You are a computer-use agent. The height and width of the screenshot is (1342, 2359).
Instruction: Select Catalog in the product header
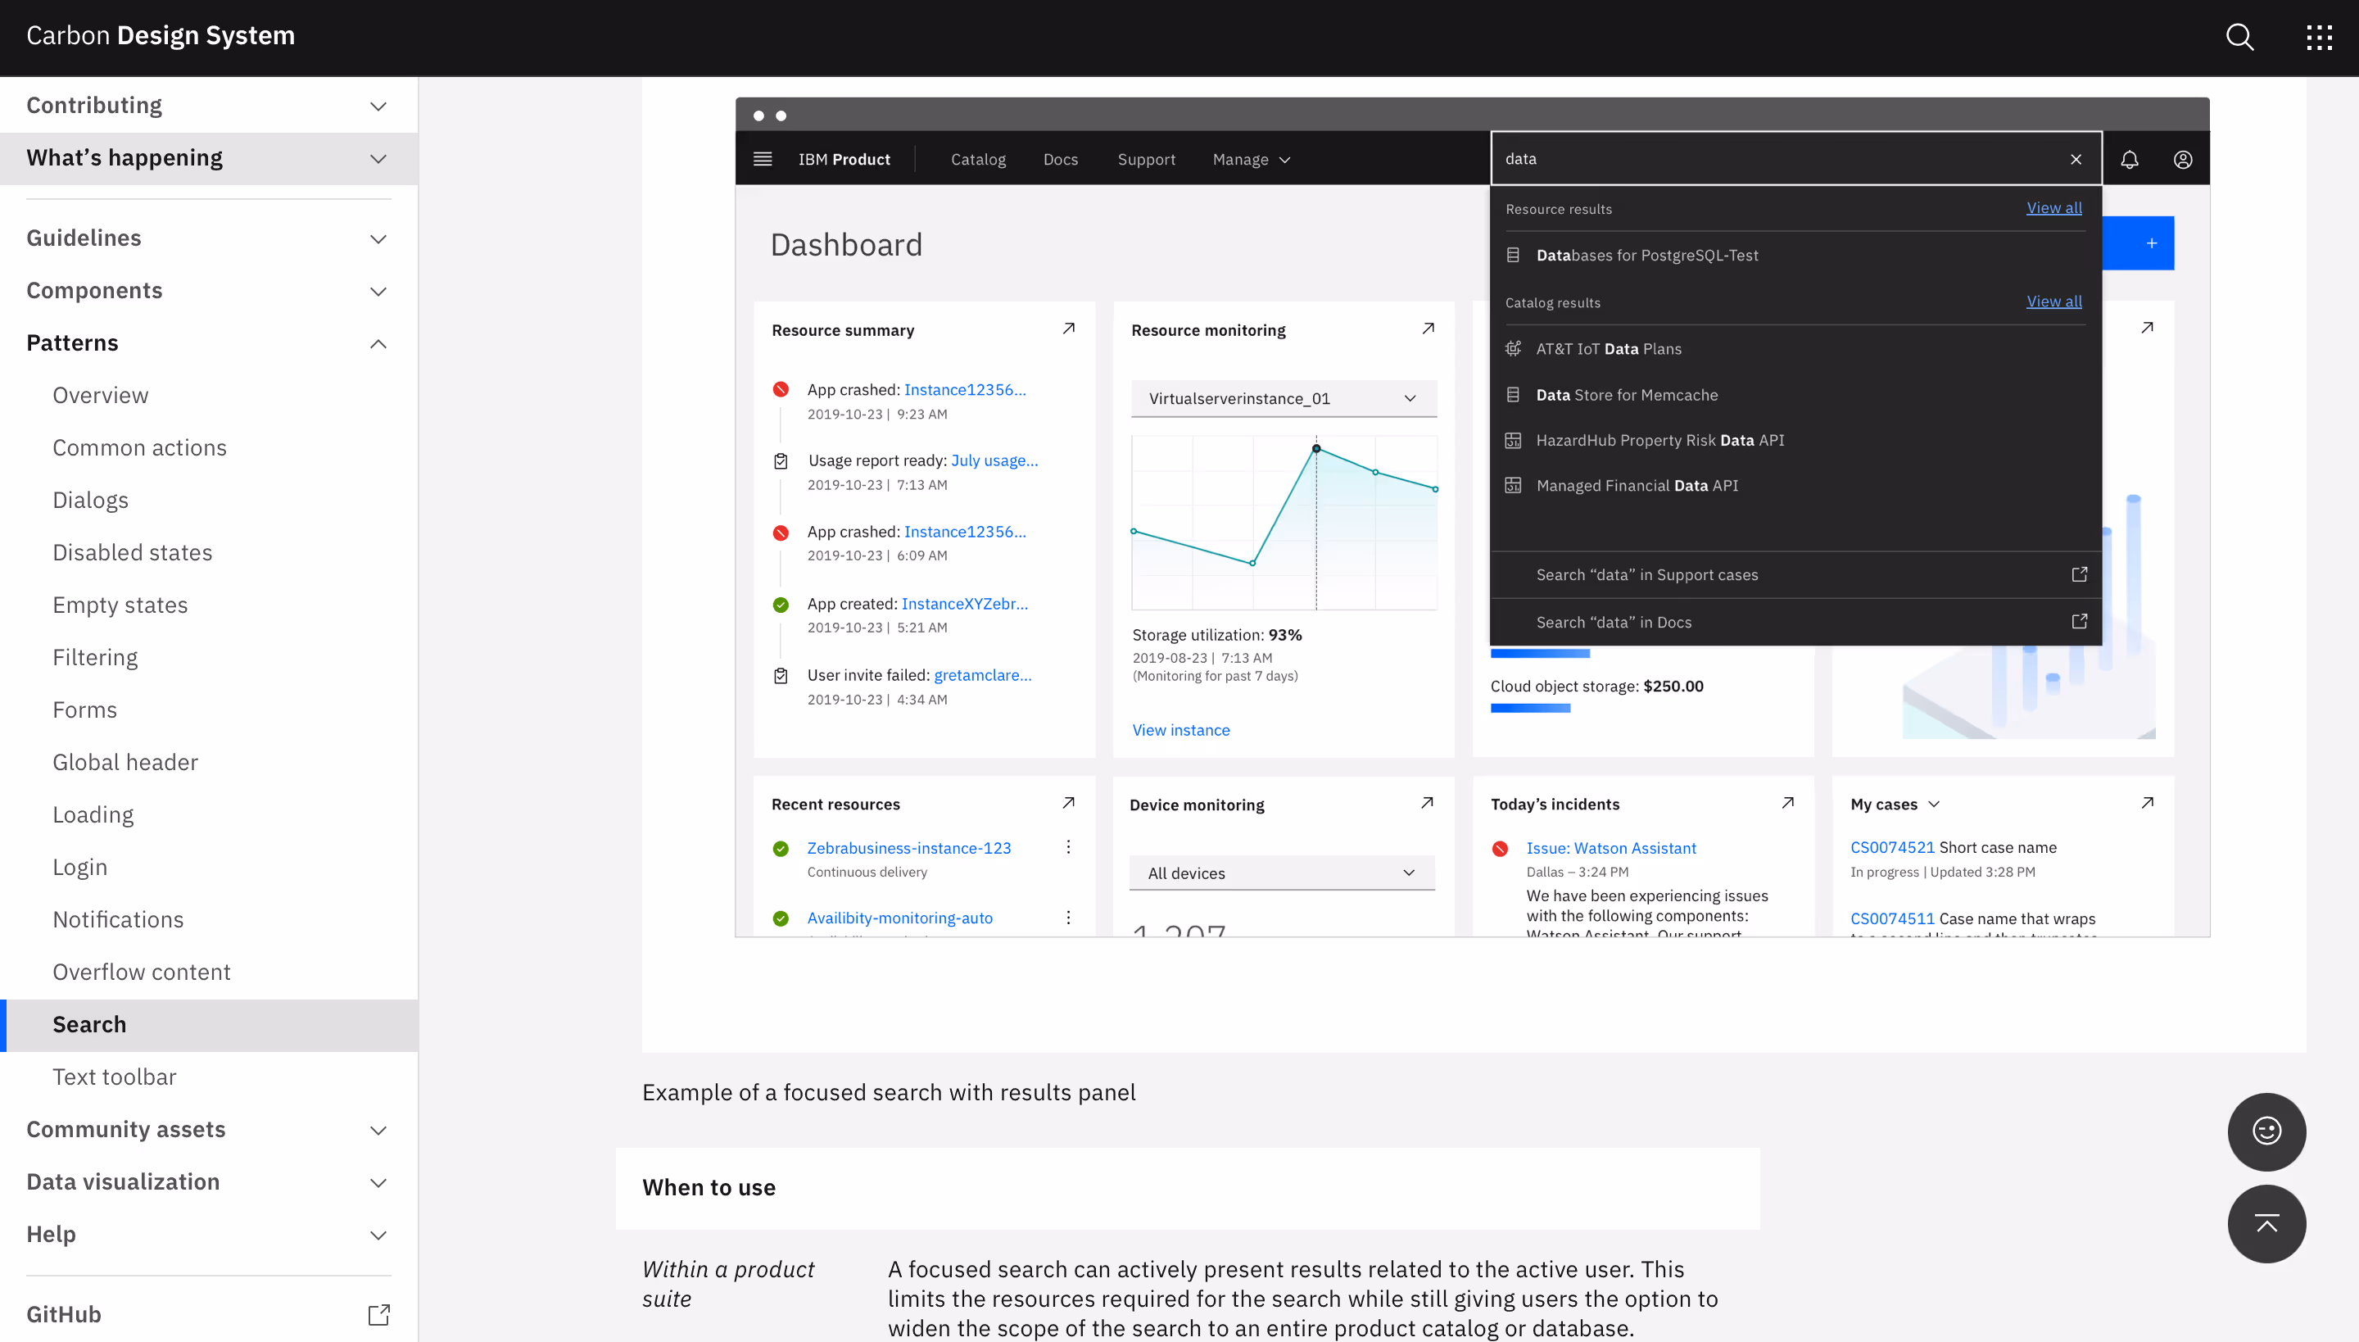coord(978,160)
